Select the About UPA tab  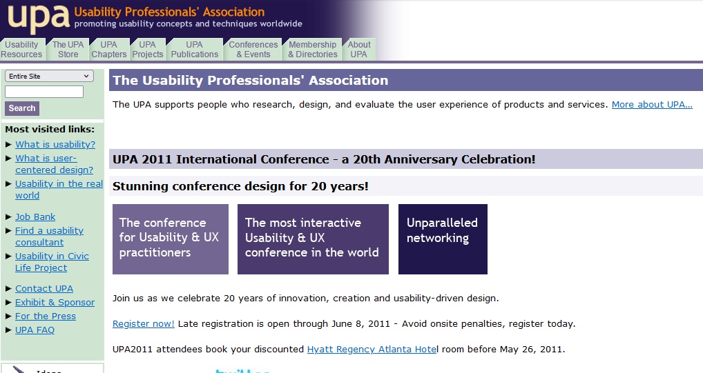pos(359,49)
